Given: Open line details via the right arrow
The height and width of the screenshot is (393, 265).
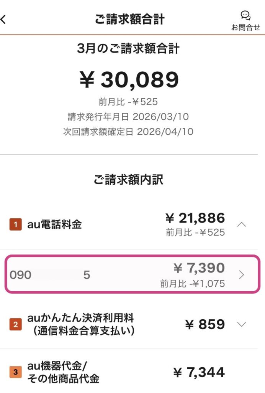Looking at the screenshot, I should tap(241, 274).
